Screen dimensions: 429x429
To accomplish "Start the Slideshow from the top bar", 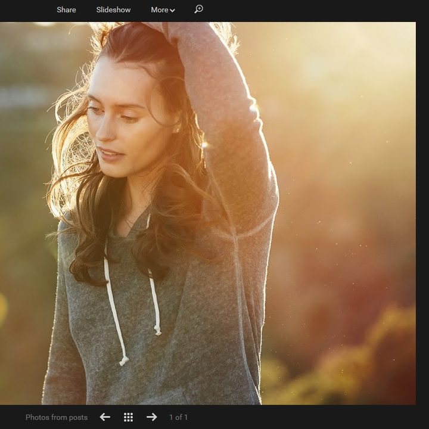I will tap(113, 10).
